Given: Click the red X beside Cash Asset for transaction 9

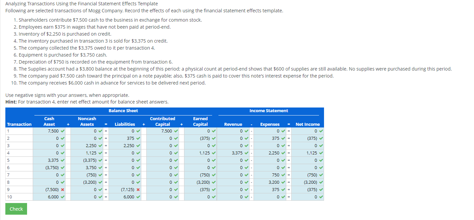Looking at the screenshot, I should (63, 189).
